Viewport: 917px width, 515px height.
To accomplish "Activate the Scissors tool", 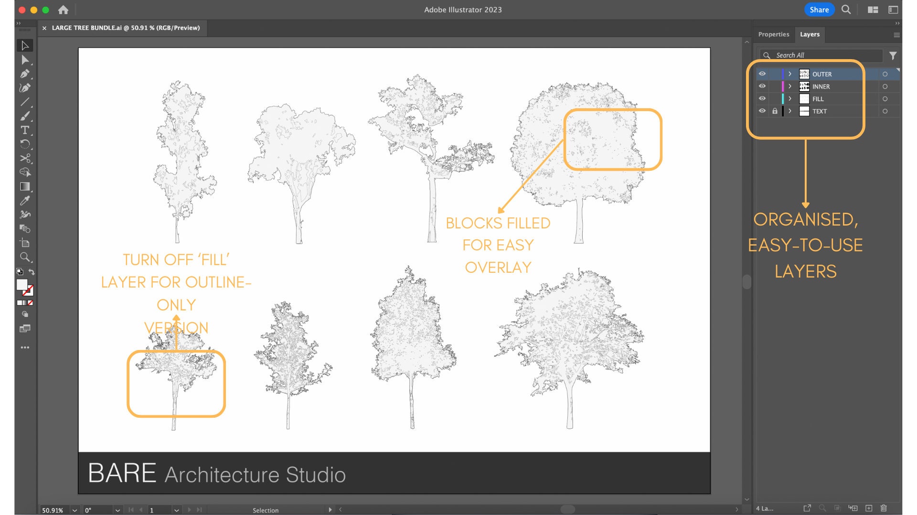I will tap(25, 157).
